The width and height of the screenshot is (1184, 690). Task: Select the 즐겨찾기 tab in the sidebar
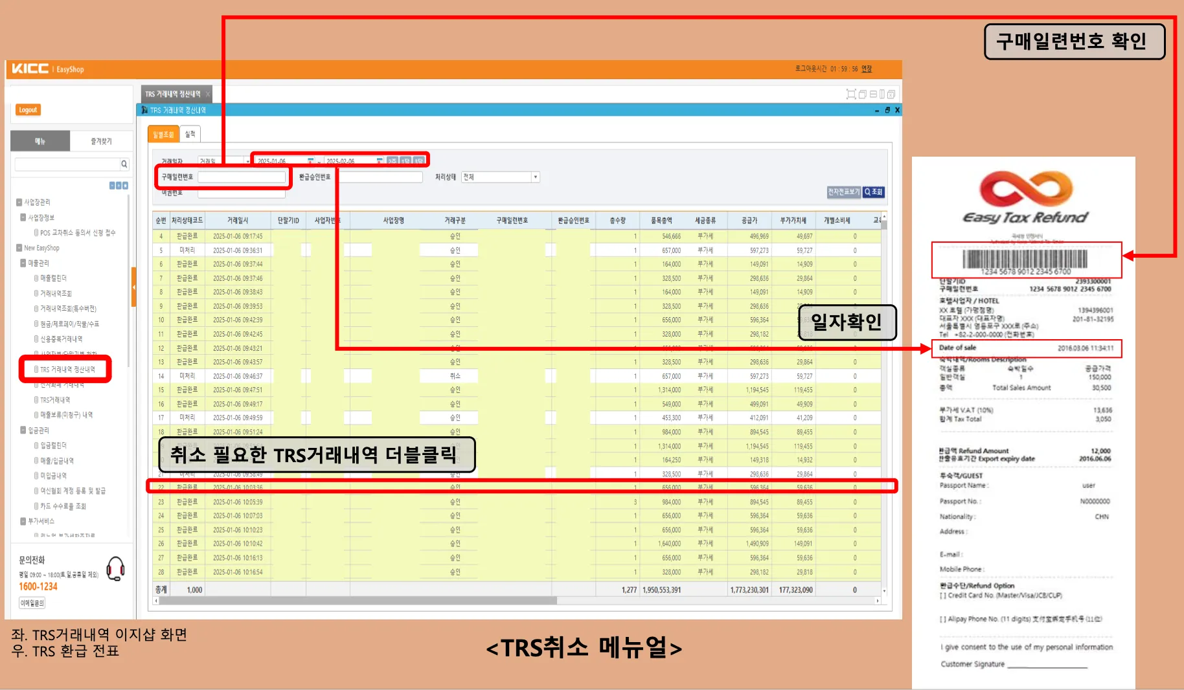click(x=102, y=140)
